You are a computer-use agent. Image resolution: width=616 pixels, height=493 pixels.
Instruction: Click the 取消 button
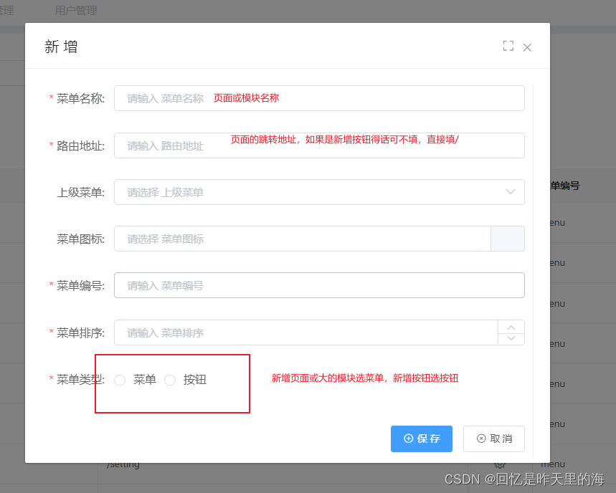click(x=494, y=439)
